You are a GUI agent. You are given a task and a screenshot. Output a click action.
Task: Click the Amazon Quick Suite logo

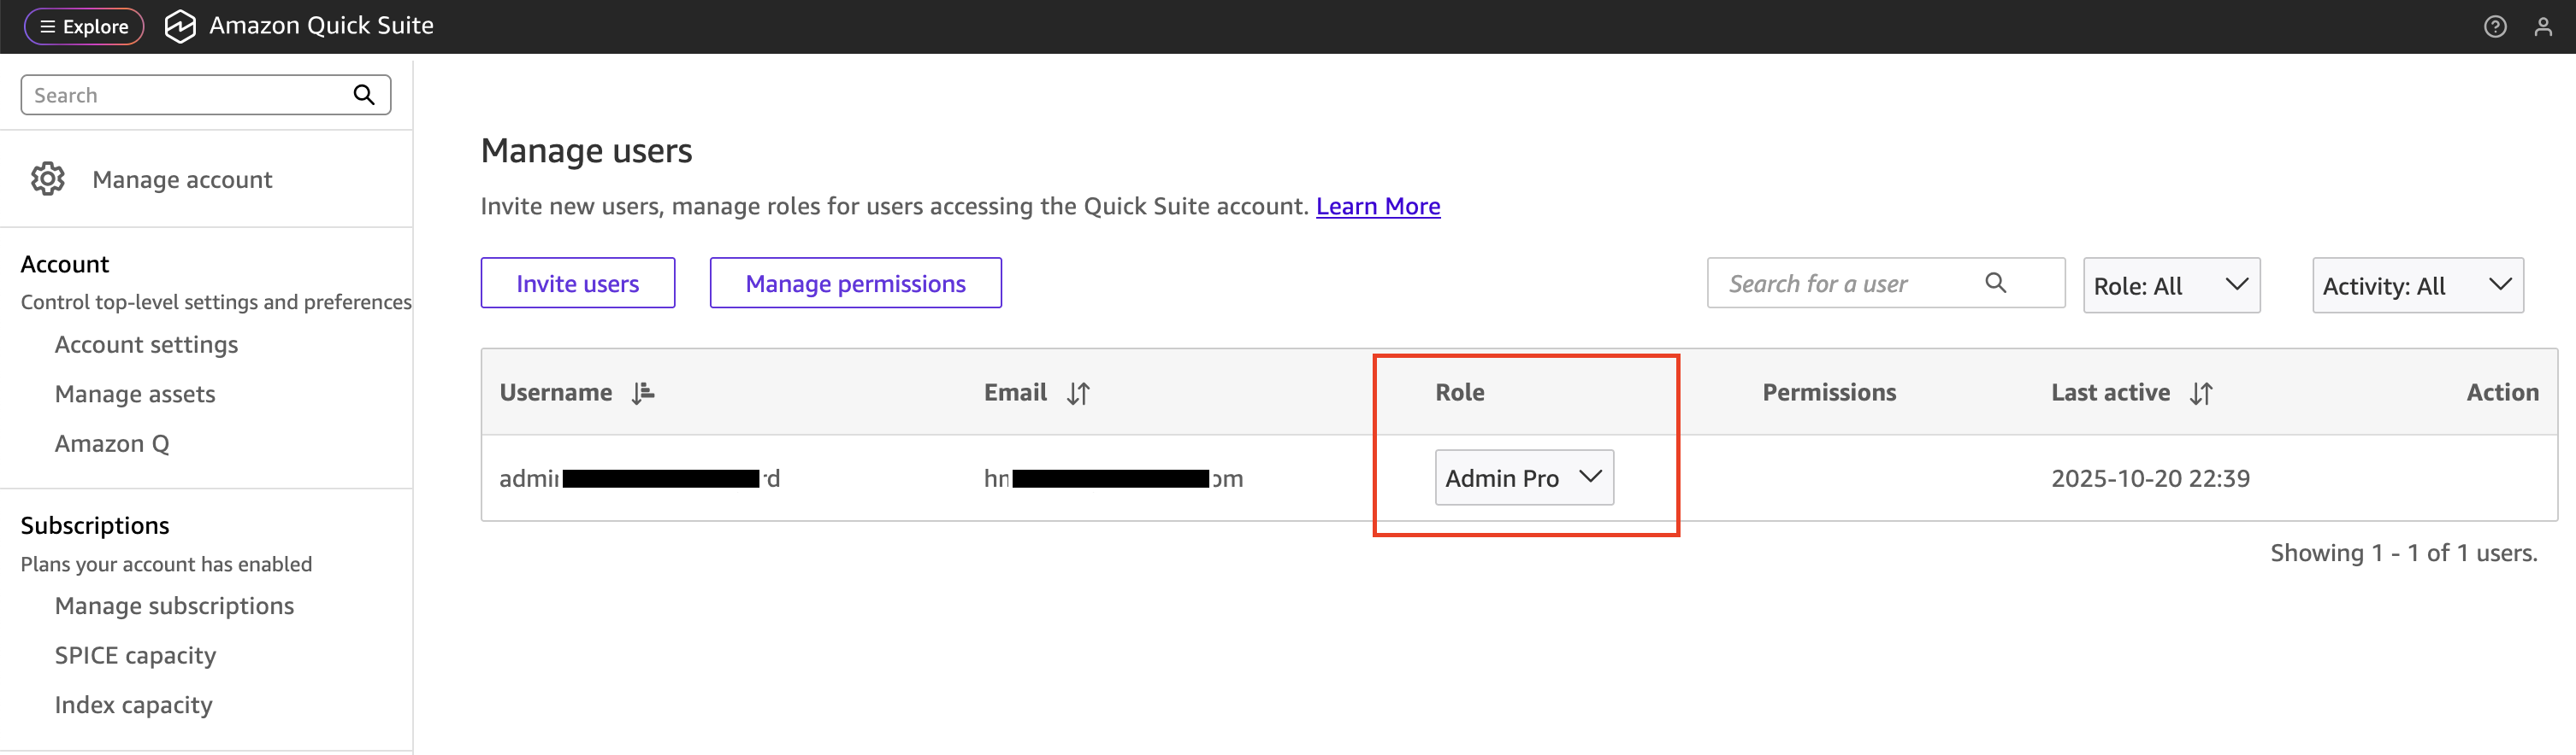click(x=180, y=27)
